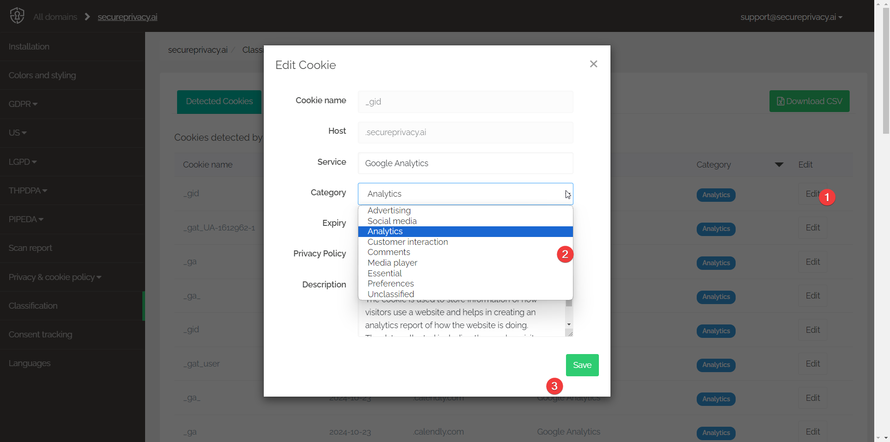
Task: Navigate to the secureprivacy.ai breadcrumb link
Action: (x=127, y=17)
